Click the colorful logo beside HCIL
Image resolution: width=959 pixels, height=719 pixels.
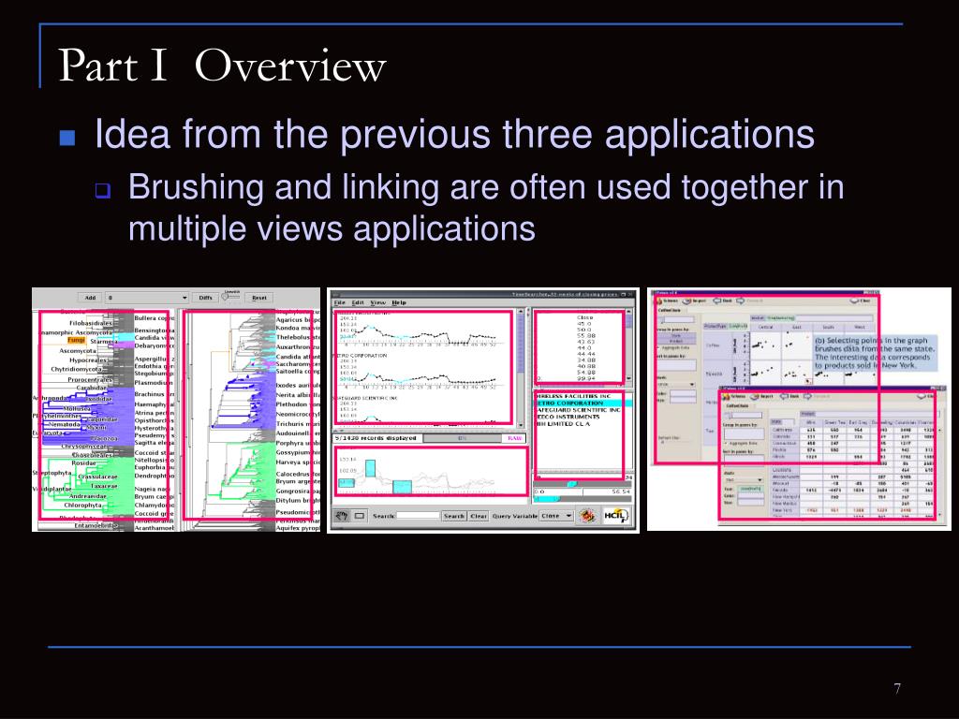[588, 516]
